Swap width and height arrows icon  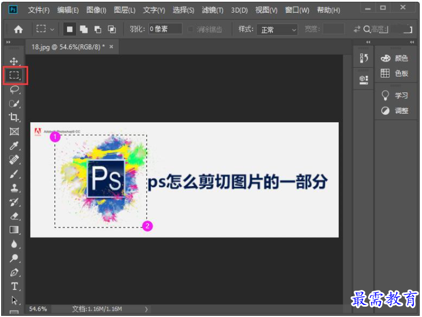[x=357, y=29]
